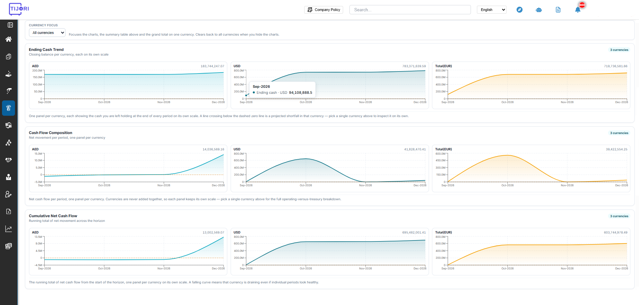
Task: Click the USD chart in Cumulative Net Cash Flow
Action: 329,251
